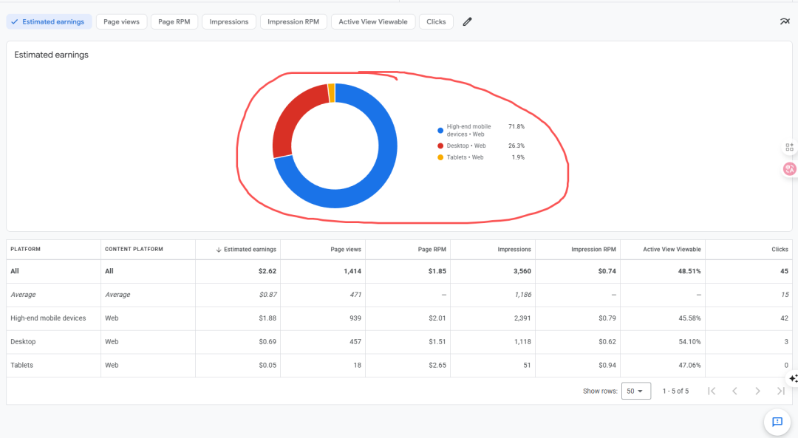Viewport: 798px width, 438px height.
Task: Click the blue High-end mobile legend dot
Action: pyautogui.click(x=440, y=130)
